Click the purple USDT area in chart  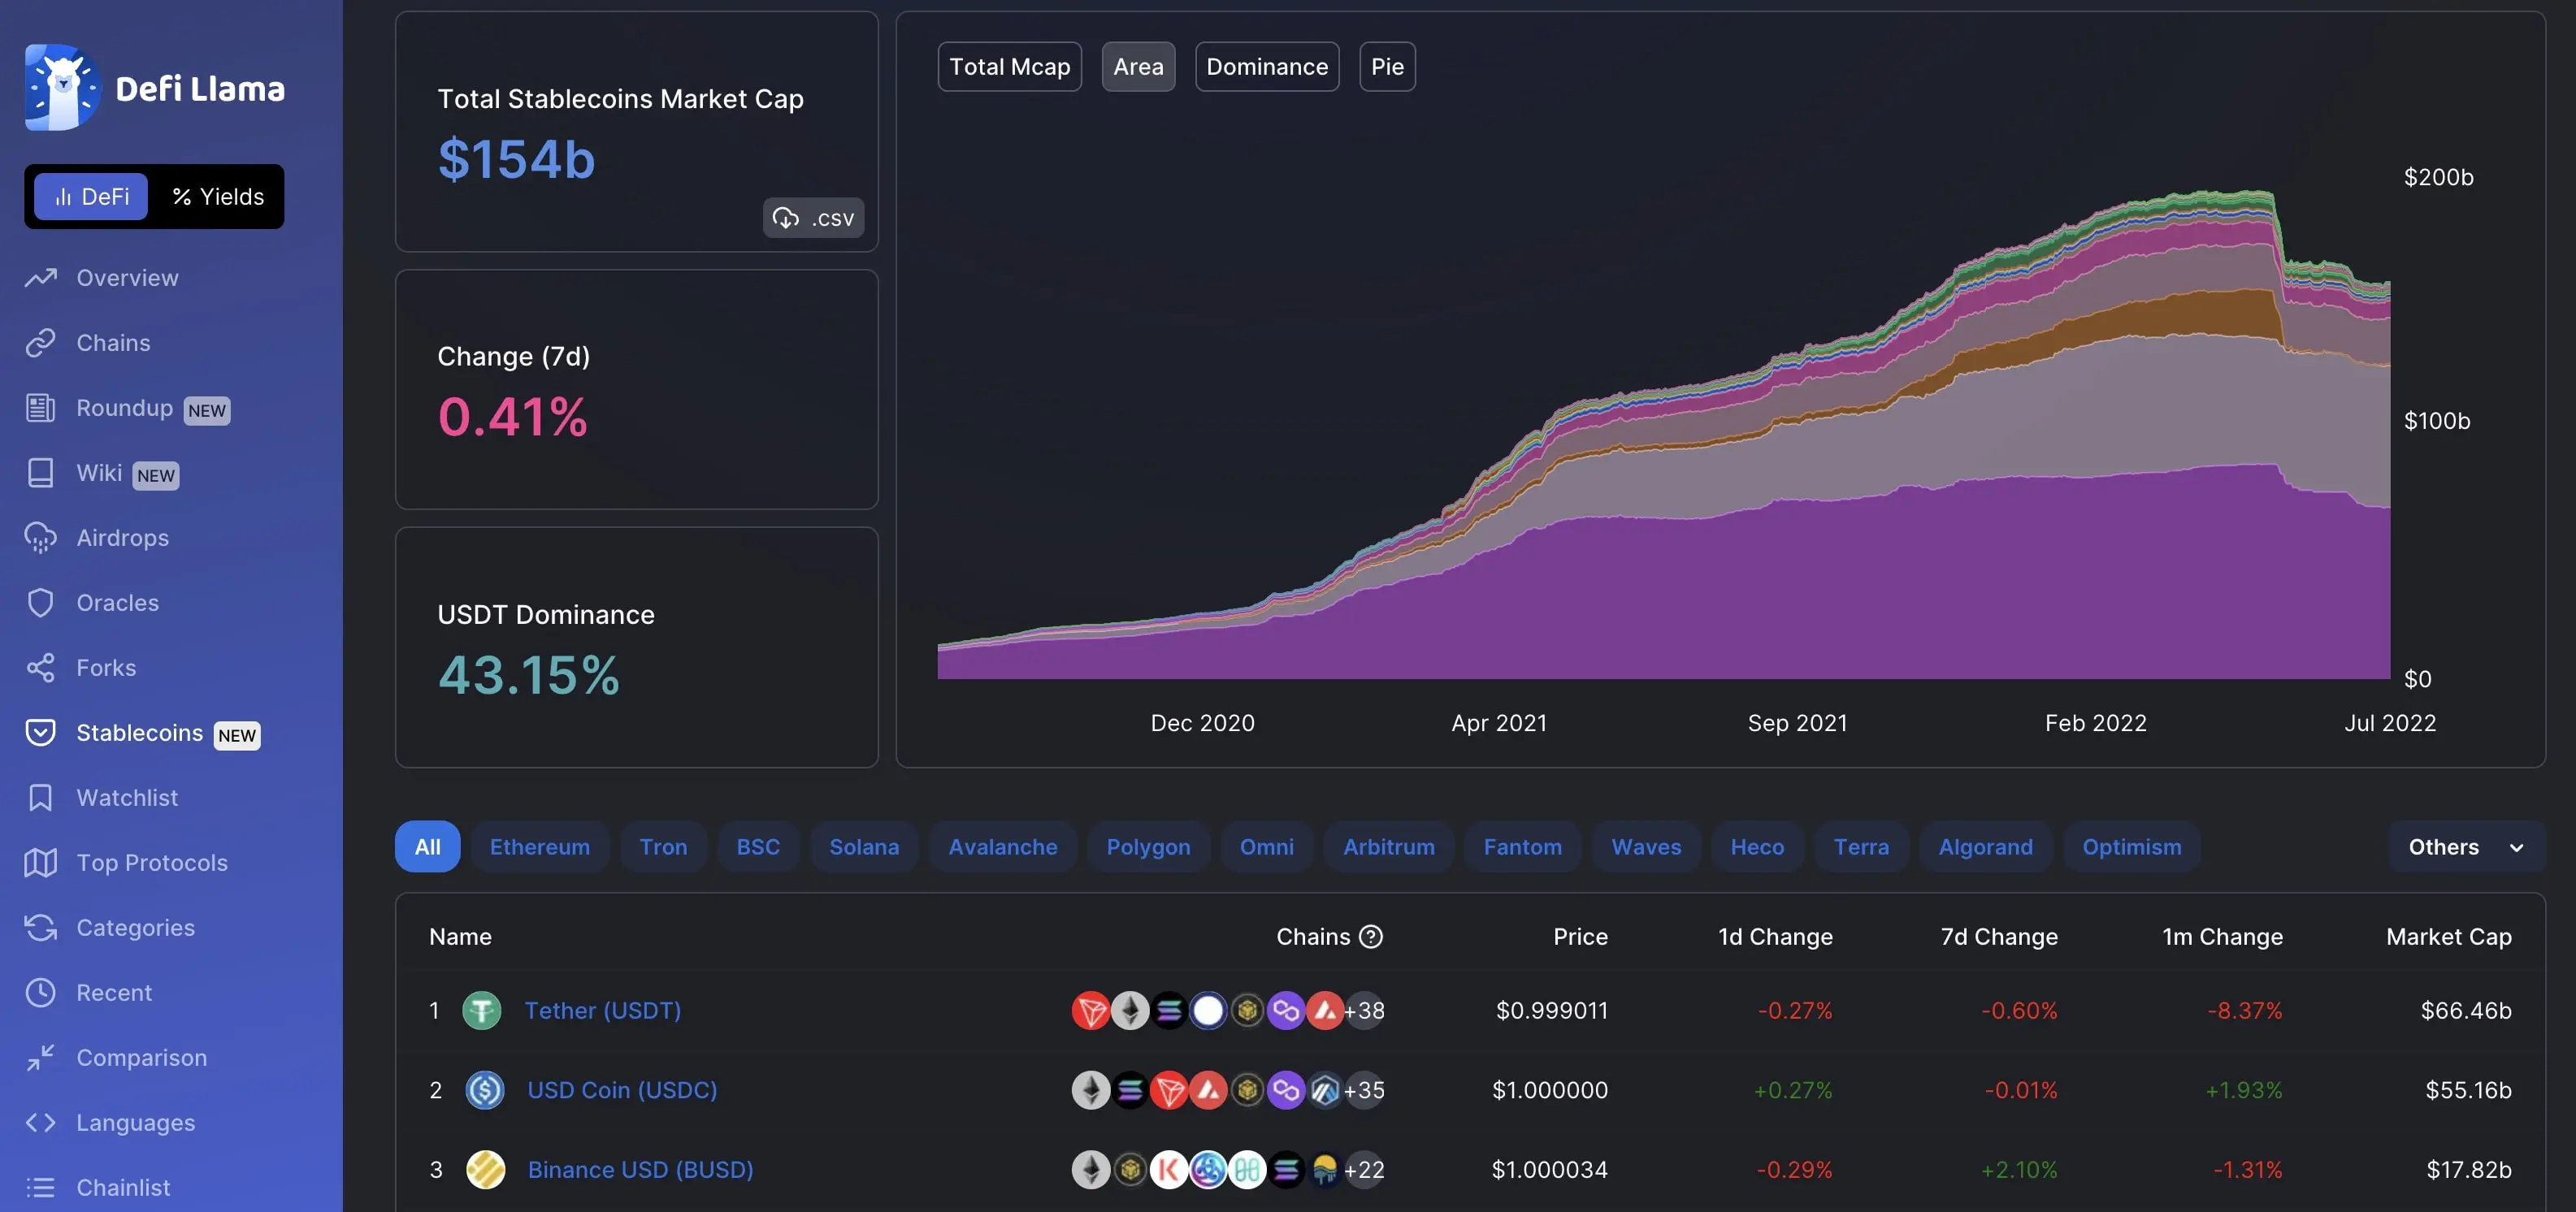coord(1800,600)
